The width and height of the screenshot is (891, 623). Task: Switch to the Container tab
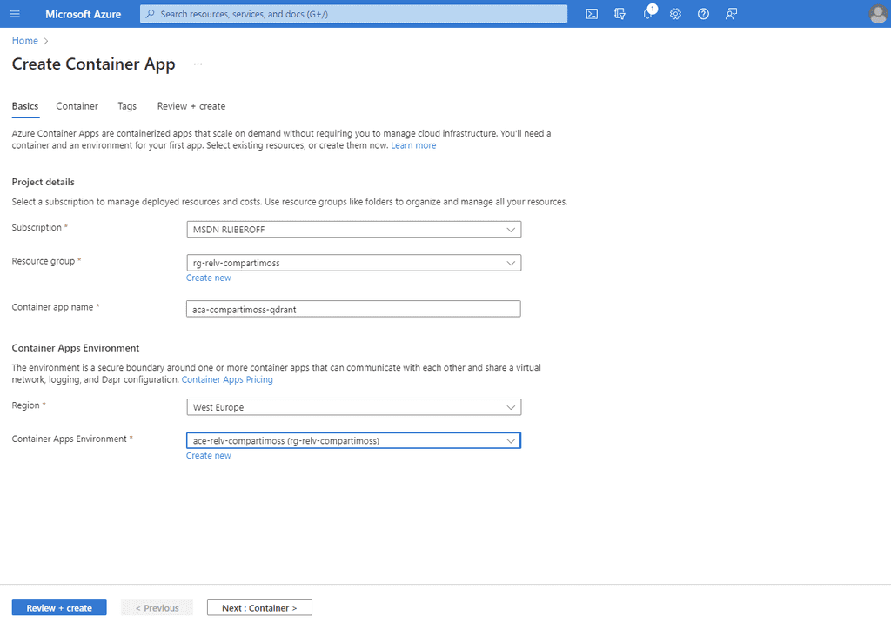tap(77, 106)
